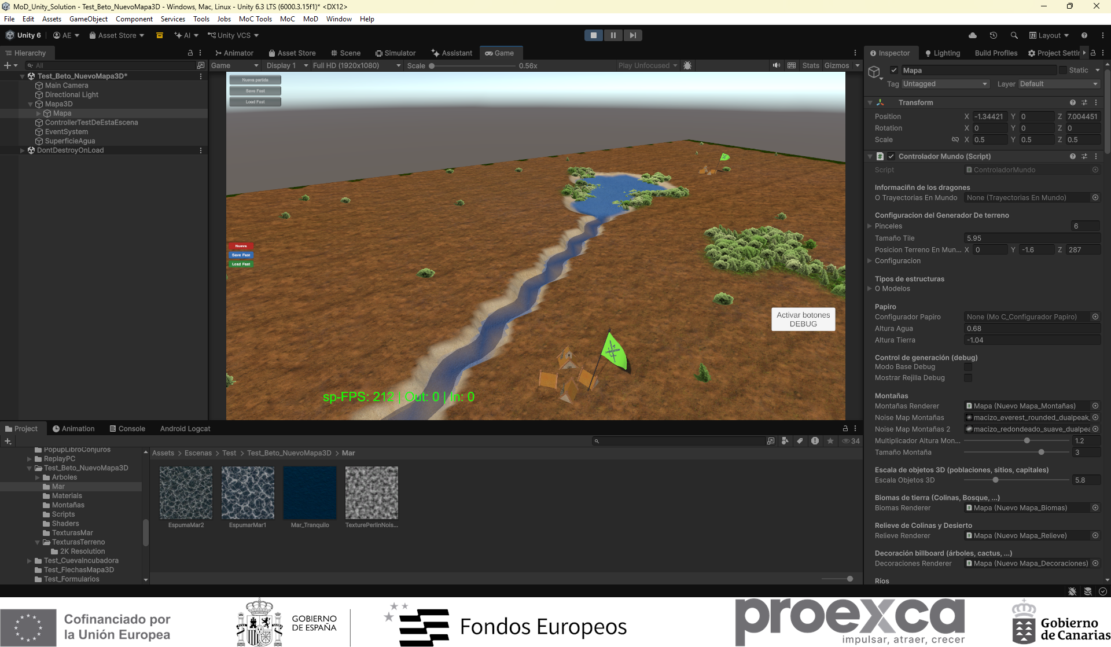Open Controlador Mundo component context menu
This screenshot has width=1111, height=647.
pyautogui.click(x=1096, y=156)
